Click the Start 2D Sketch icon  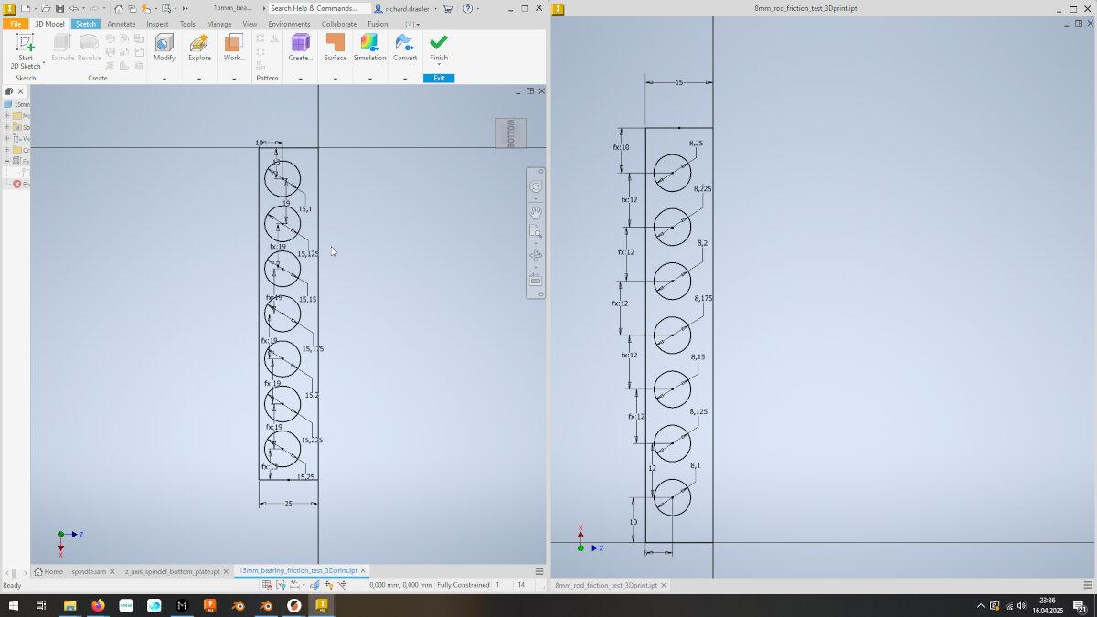26,42
